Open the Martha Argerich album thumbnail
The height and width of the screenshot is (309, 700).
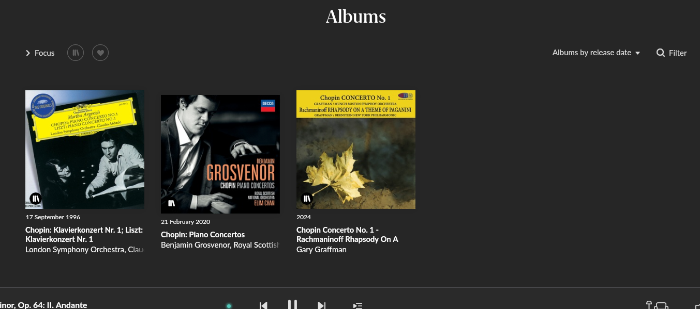[85, 150]
